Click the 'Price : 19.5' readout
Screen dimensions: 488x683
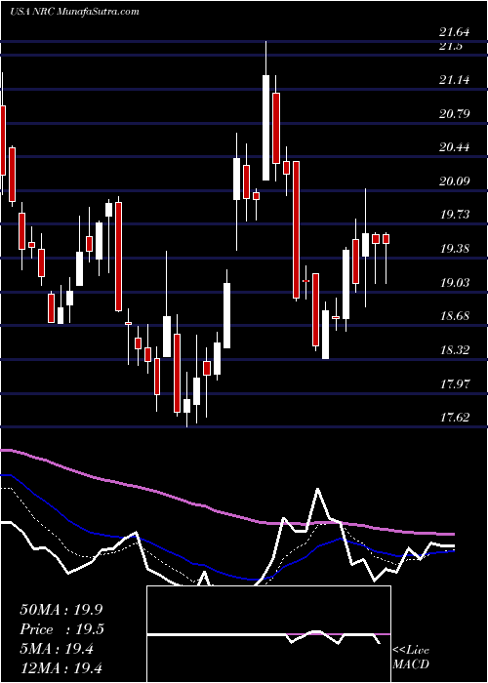[x=61, y=629]
